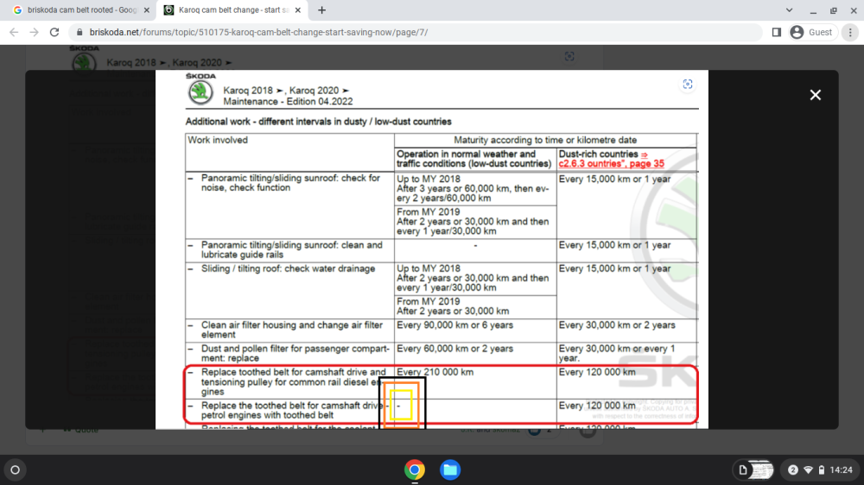Click the red 'c2.6.3 ountries, page 35' reference
Image resolution: width=864 pixels, height=485 pixels.
(x=611, y=164)
